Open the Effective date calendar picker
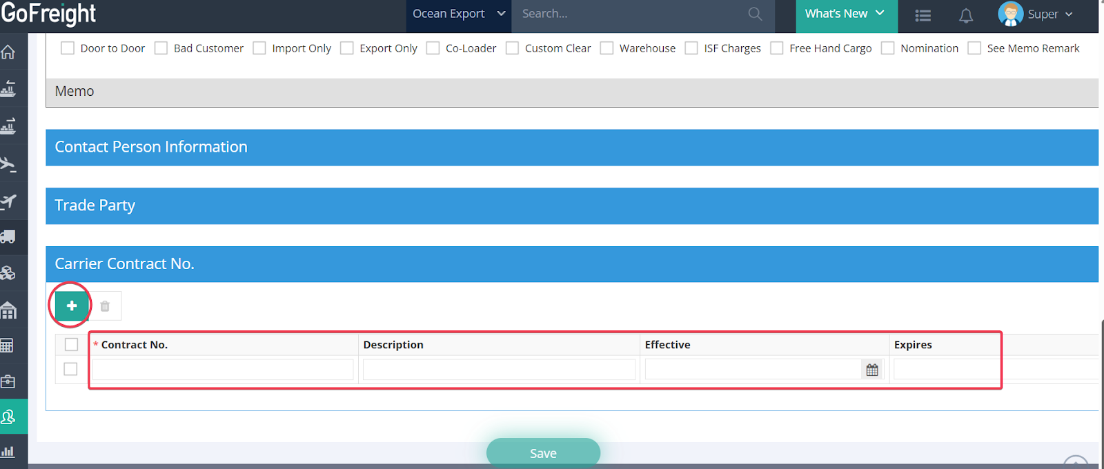 [872, 370]
